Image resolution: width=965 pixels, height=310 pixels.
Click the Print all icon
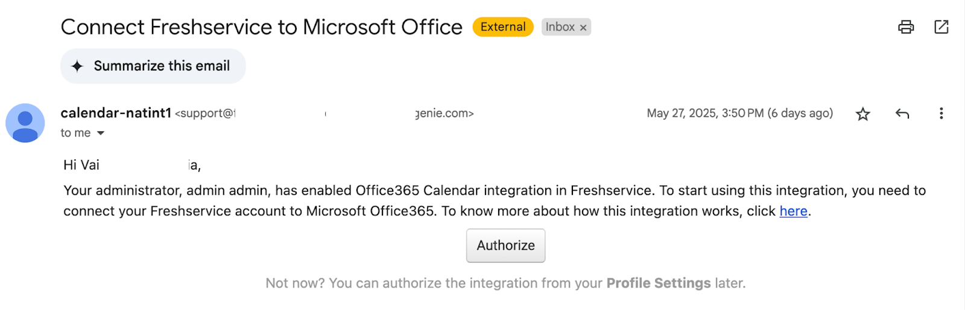(x=906, y=27)
